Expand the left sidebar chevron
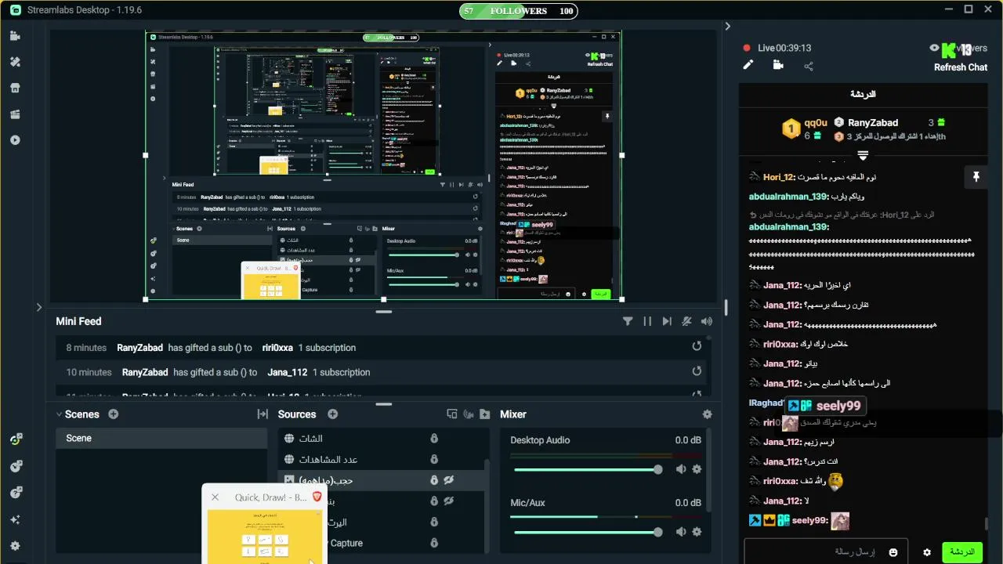 click(x=39, y=307)
